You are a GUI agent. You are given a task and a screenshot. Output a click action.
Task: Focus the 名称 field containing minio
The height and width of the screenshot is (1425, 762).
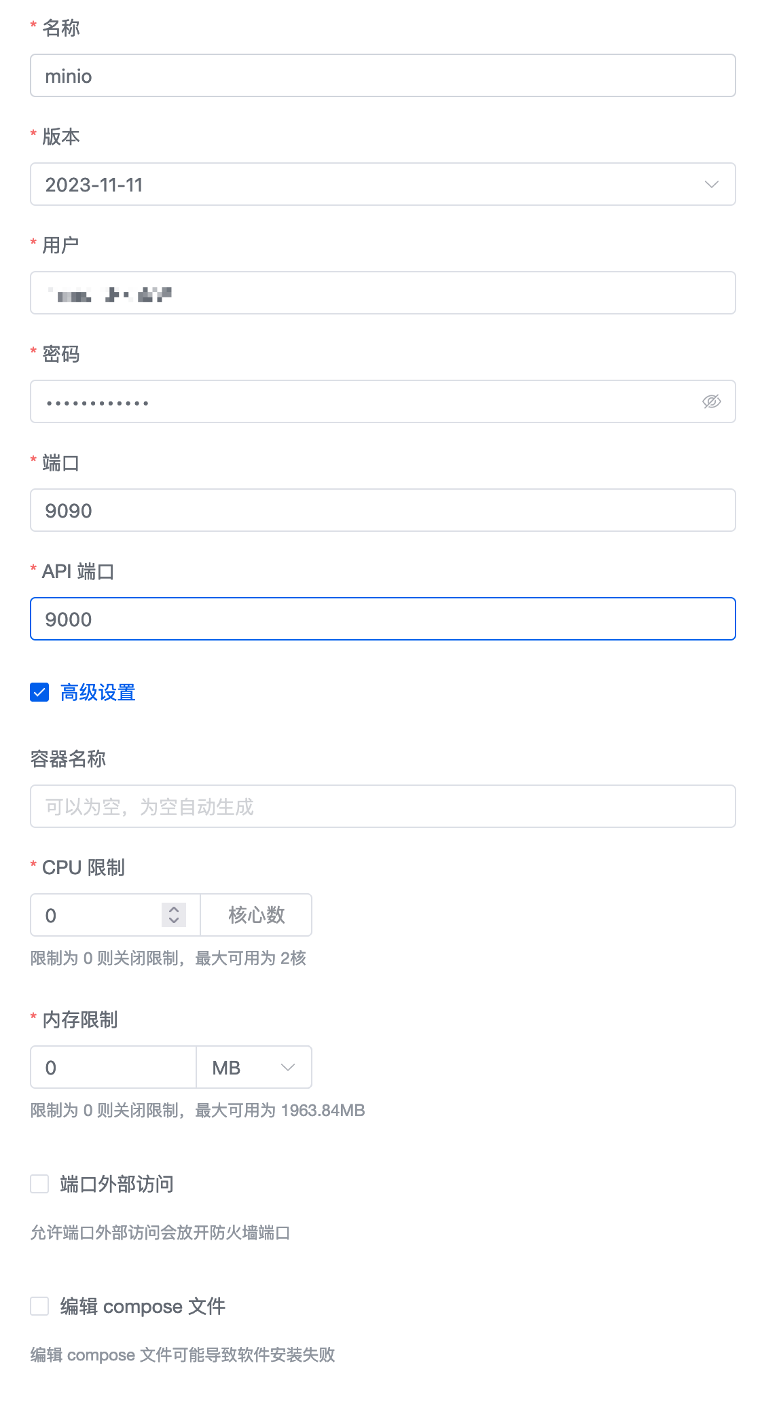382,75
